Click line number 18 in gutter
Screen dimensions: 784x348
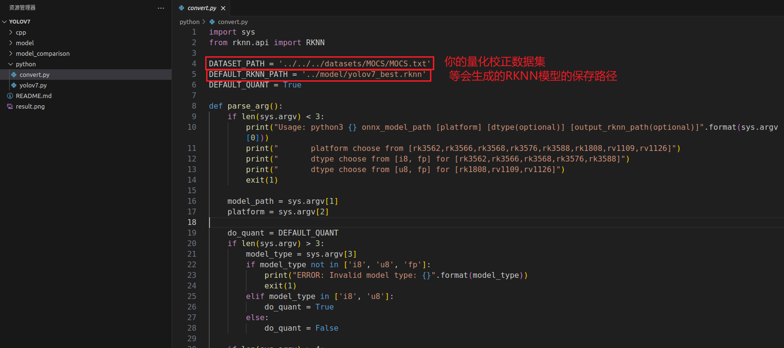[x=192, y=222]
